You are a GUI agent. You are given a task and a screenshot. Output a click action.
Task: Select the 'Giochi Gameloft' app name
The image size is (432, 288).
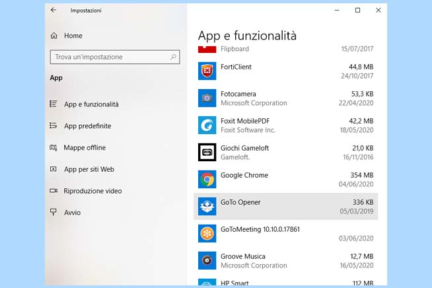[244, 148]
